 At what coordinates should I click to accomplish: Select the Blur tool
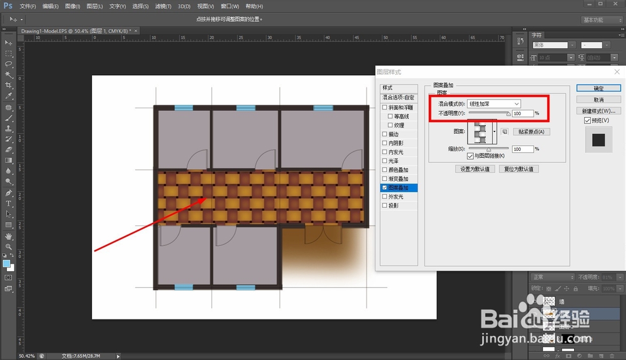8,171
